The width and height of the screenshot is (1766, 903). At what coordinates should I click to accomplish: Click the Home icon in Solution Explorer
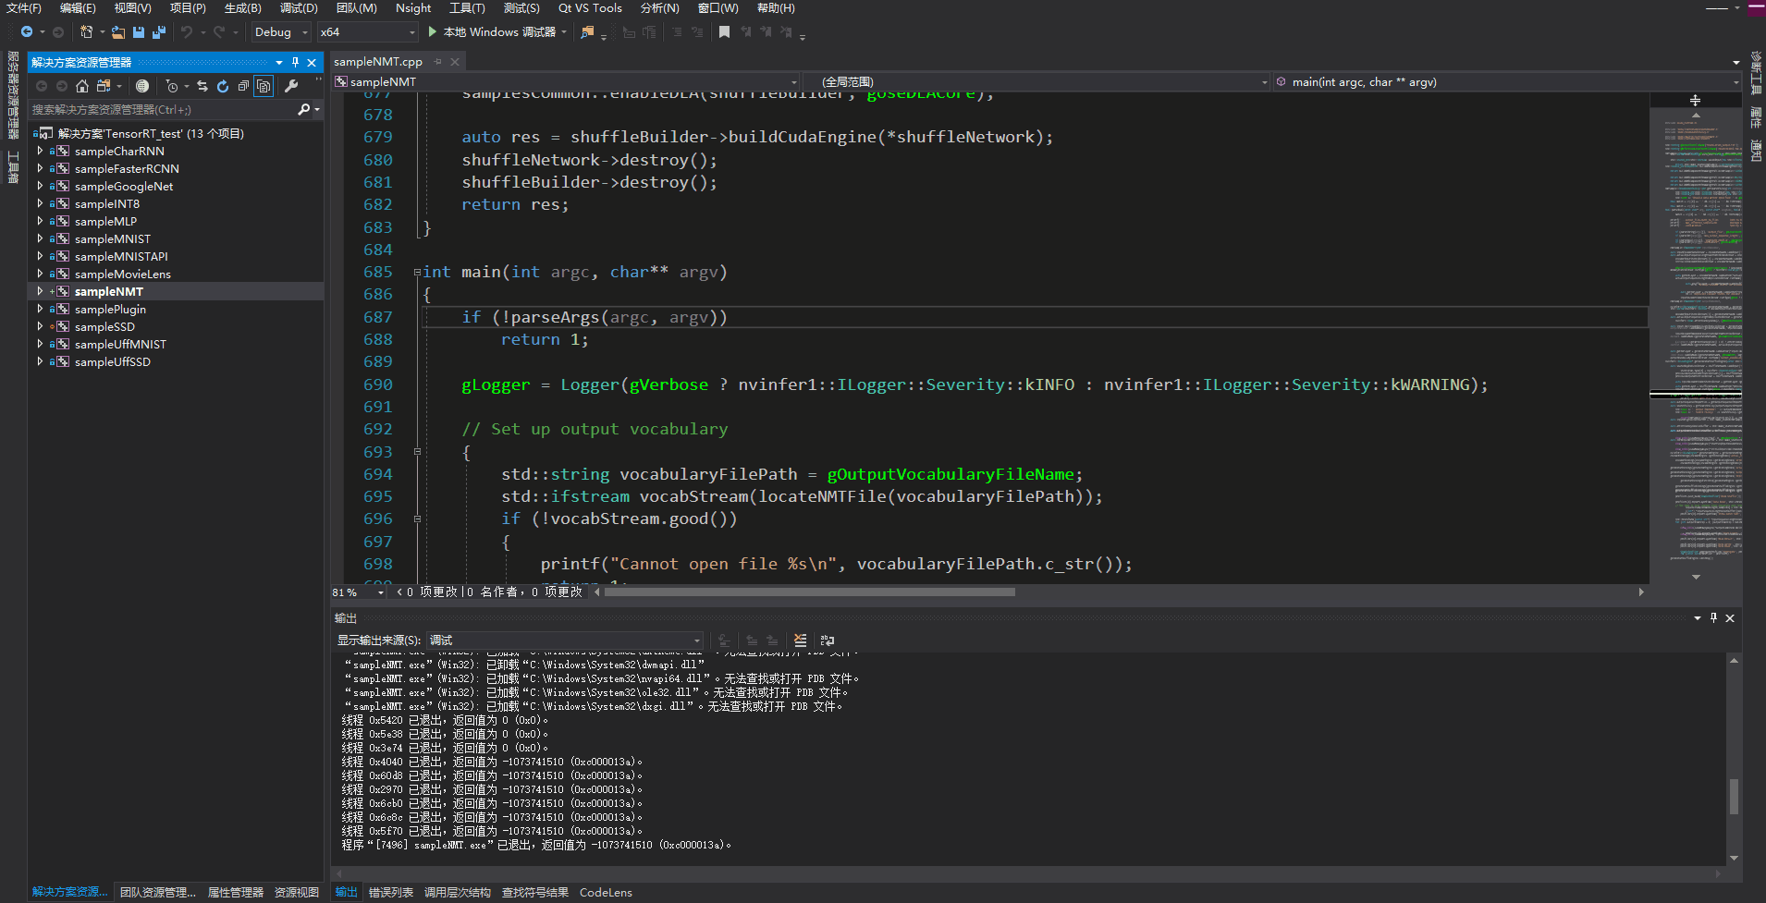82,86
